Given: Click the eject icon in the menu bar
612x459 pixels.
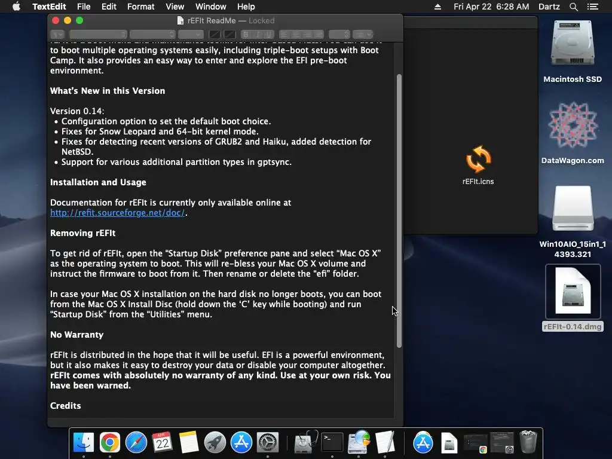Looking at the screenshot, I should click(437, 7).
